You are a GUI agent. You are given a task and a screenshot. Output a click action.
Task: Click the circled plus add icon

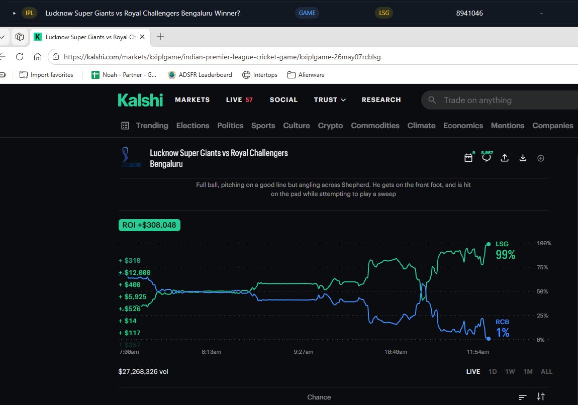(541, 158)
